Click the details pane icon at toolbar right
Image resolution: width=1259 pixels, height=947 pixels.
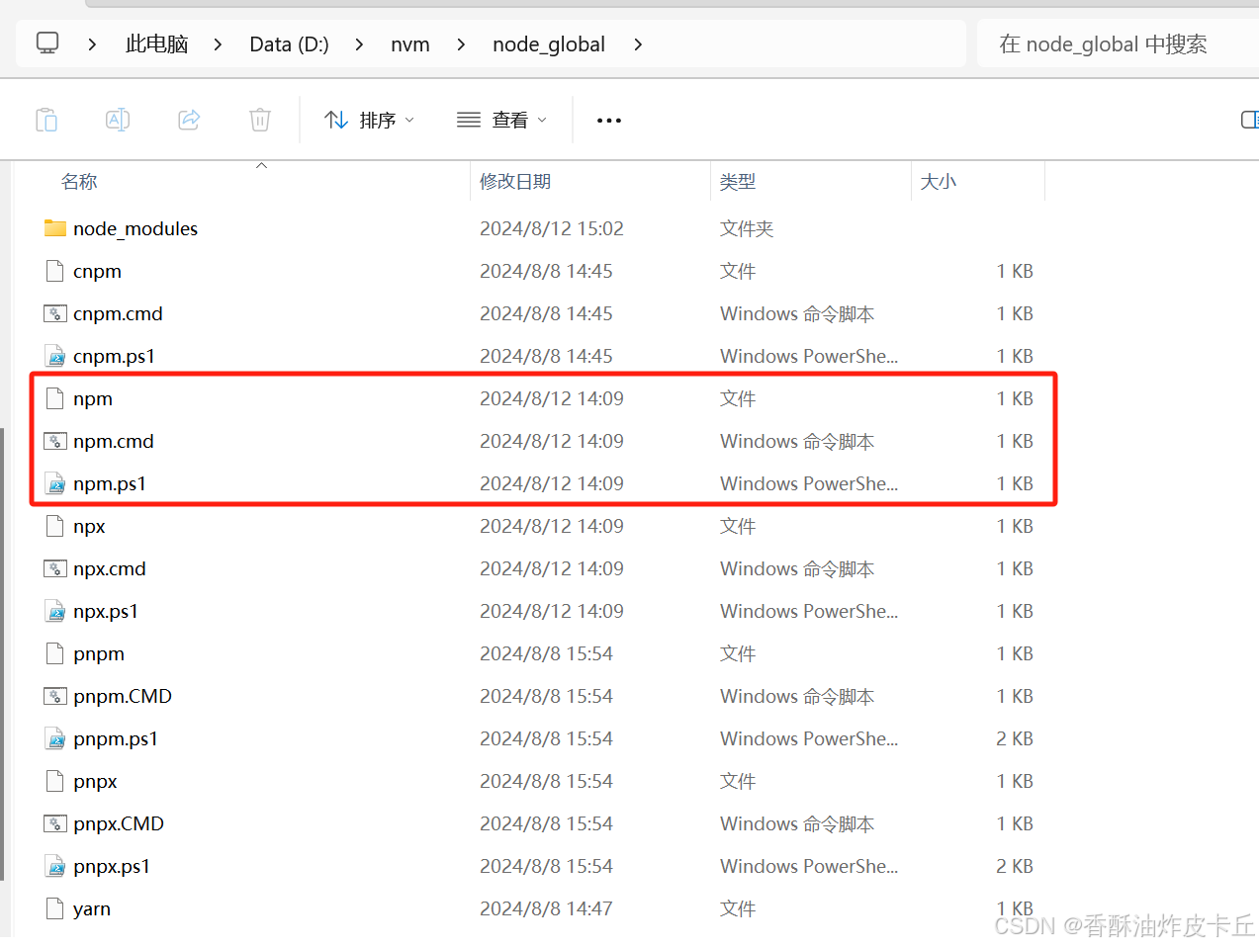[1250, 120]
